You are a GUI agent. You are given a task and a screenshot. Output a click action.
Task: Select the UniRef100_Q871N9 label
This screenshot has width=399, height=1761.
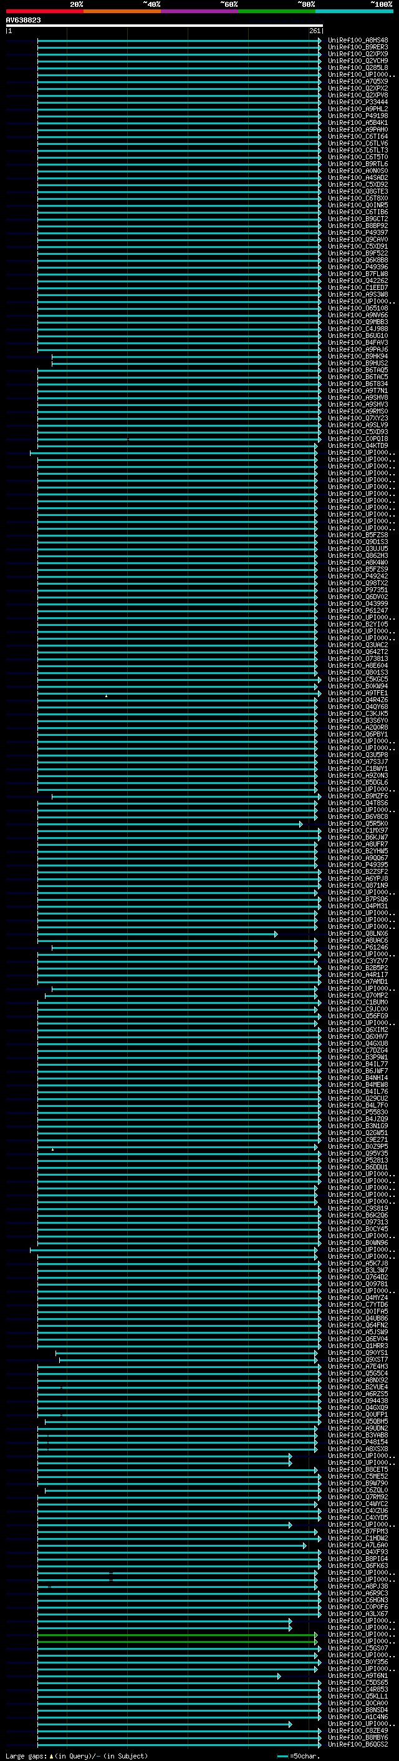tap(358, 885)
